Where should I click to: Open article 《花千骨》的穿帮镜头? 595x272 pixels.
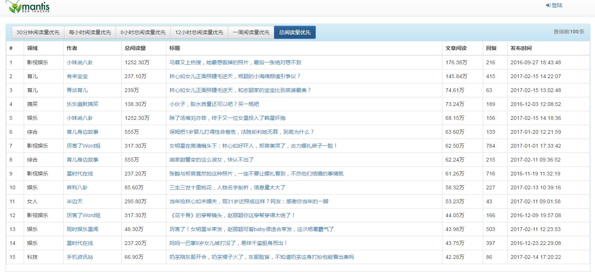coord(232,215)
